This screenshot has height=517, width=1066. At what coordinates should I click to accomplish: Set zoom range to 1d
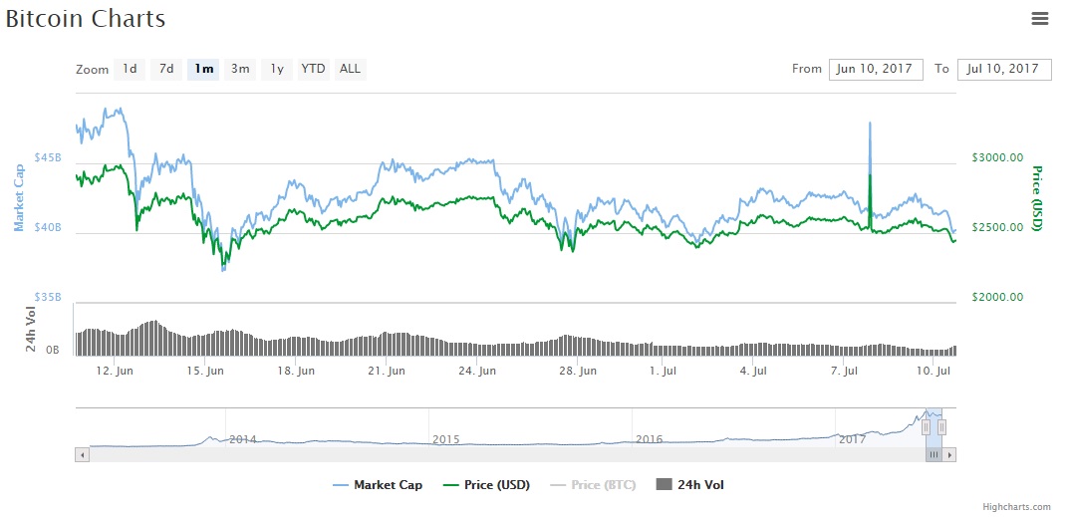click(130, 69)
